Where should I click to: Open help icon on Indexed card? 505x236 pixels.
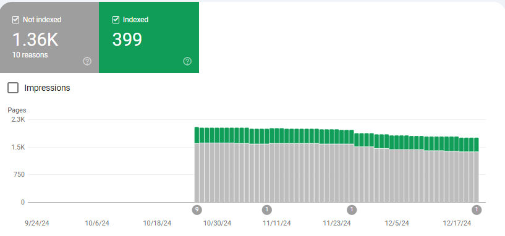click(187, 61)
